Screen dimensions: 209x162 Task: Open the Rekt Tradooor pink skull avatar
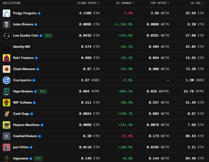(x=6, y=58)
